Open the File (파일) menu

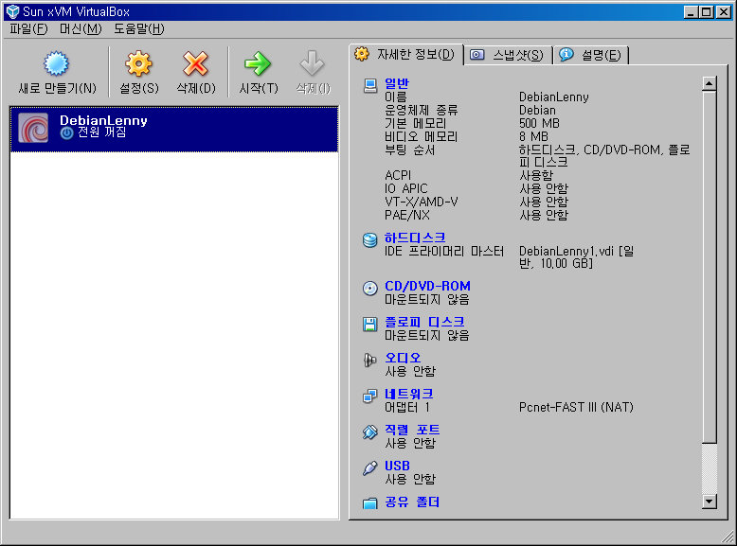pyautogui.click(x=28, y=29)
